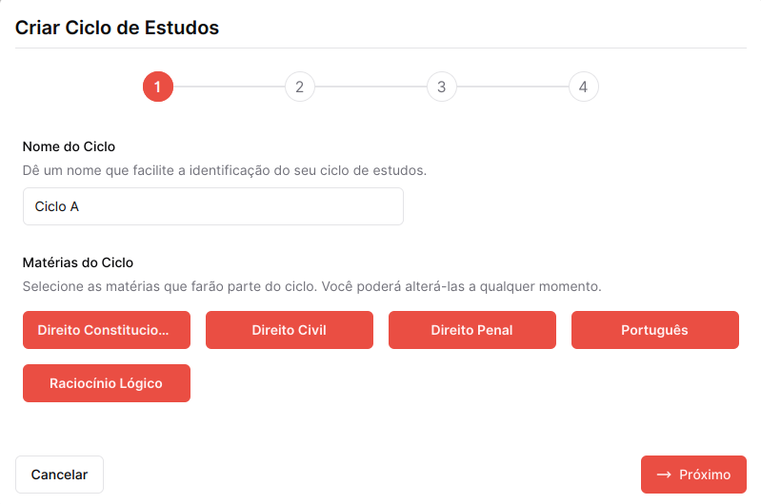
Task: Click the cycle name hint text
Action: click(225, 171)
